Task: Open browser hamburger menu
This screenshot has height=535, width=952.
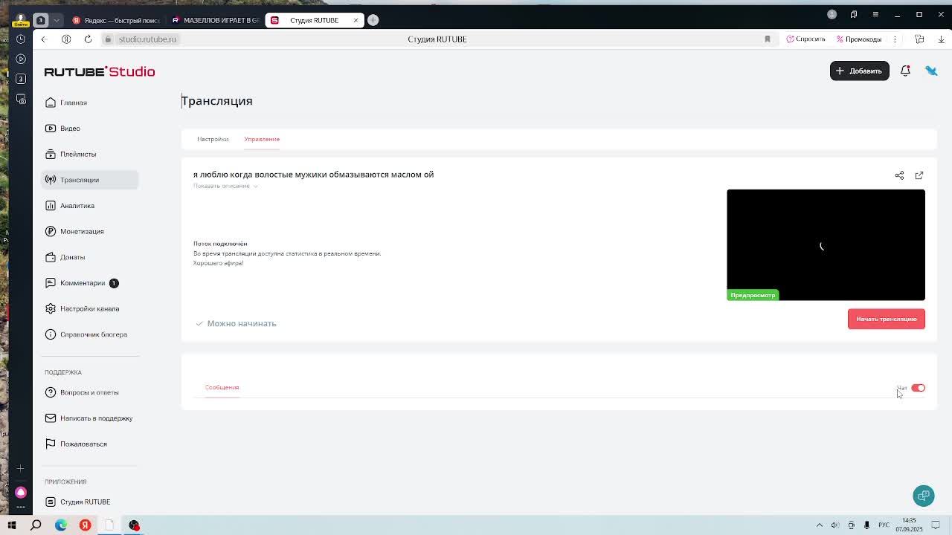Action: click(x=875, y=14)
